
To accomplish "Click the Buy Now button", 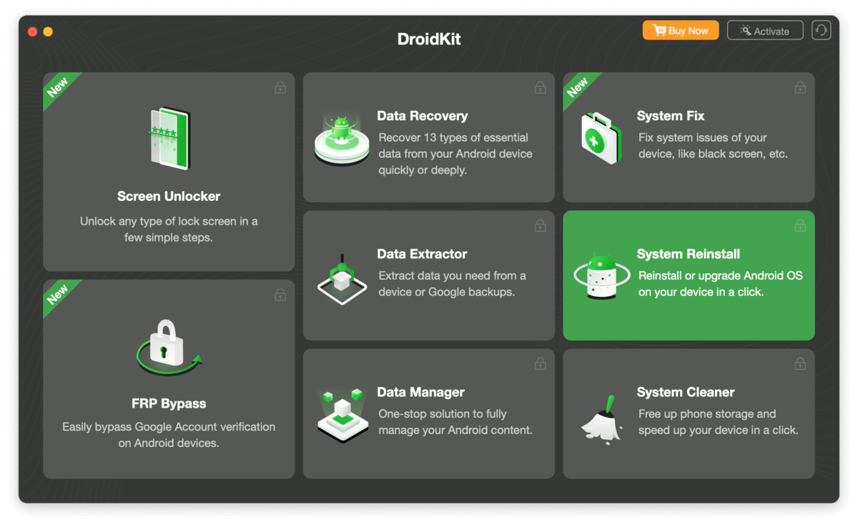I will point(681,30).
